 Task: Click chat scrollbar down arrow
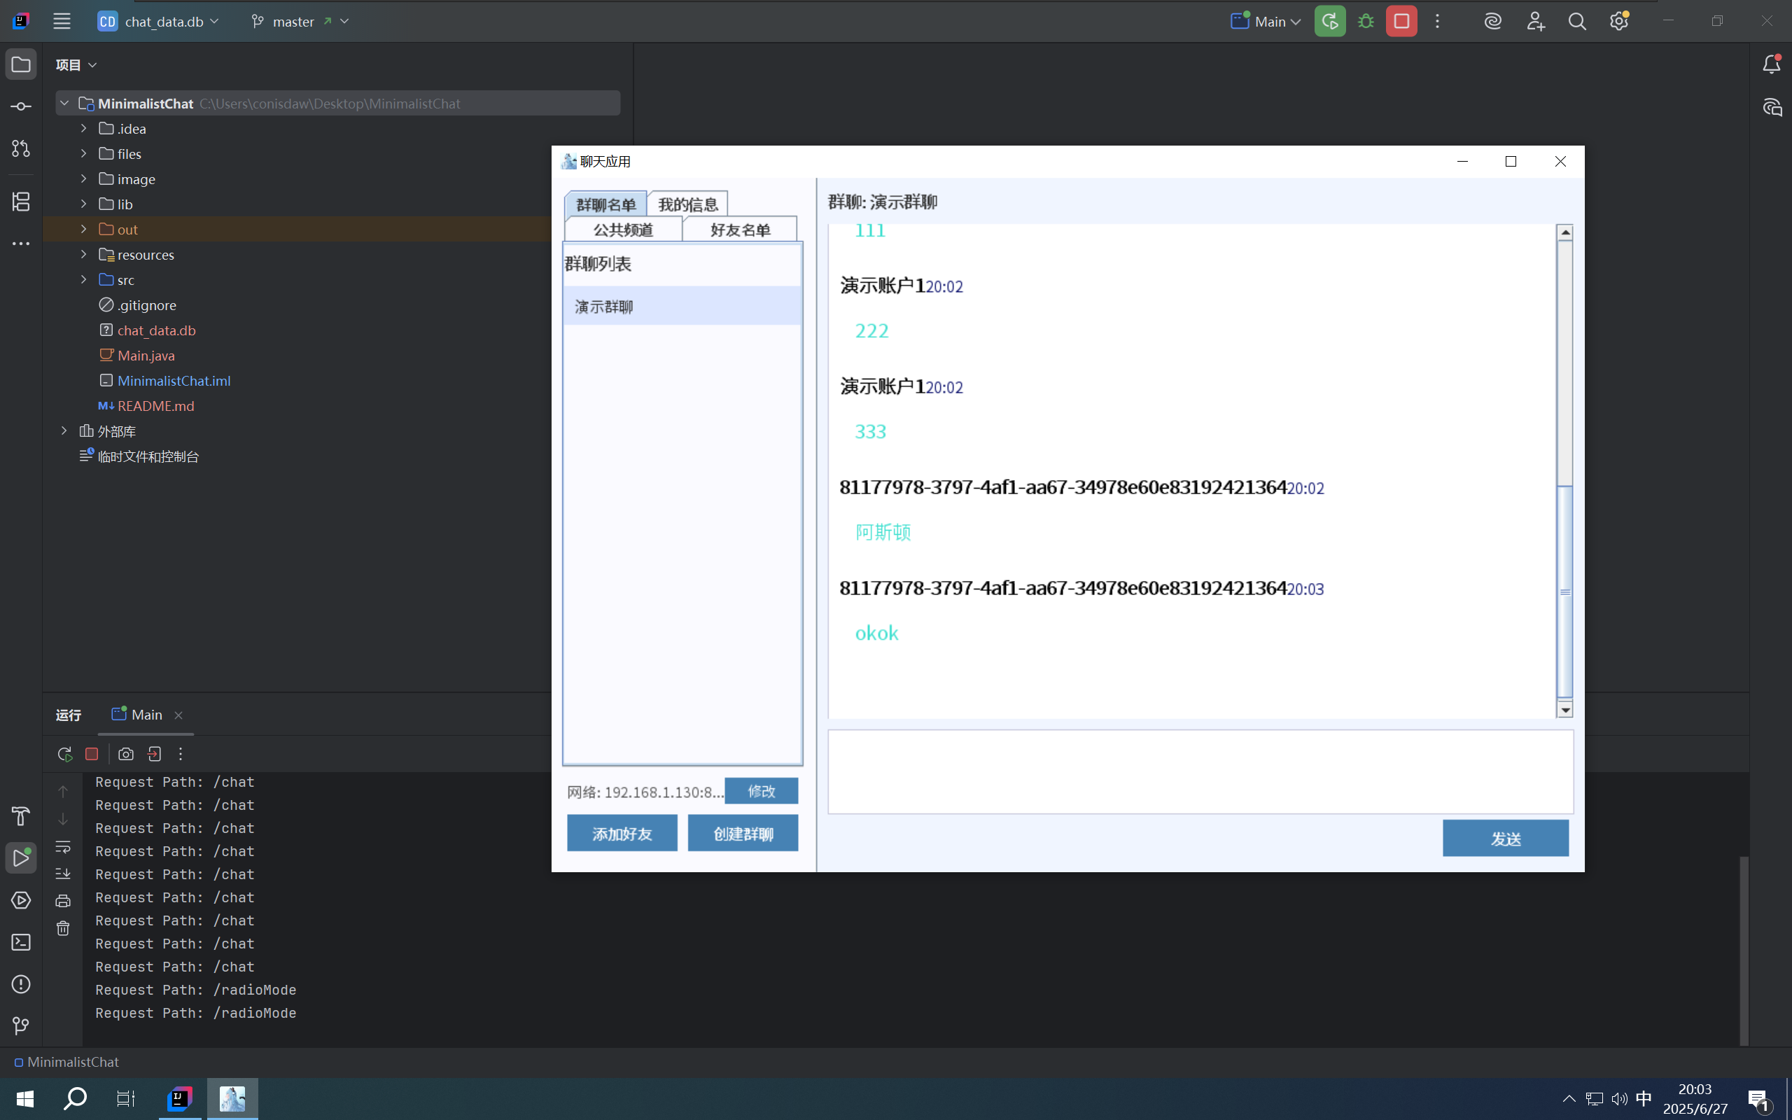point(1564,710)
